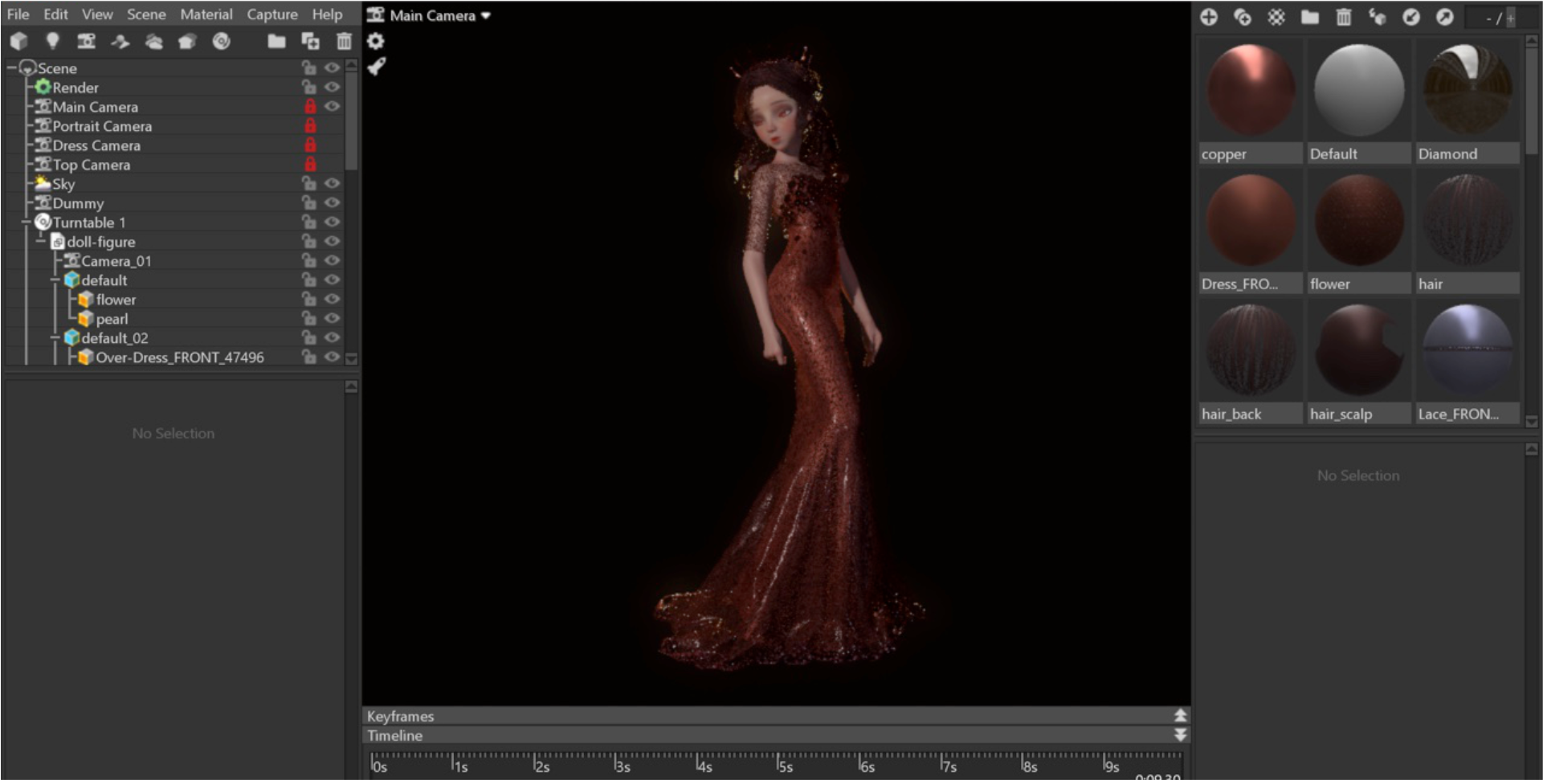The width and height of the screenshot is (1543, 780).
Task: Toggle lock on the Main Camera row
Action: (x=310, y=107)
